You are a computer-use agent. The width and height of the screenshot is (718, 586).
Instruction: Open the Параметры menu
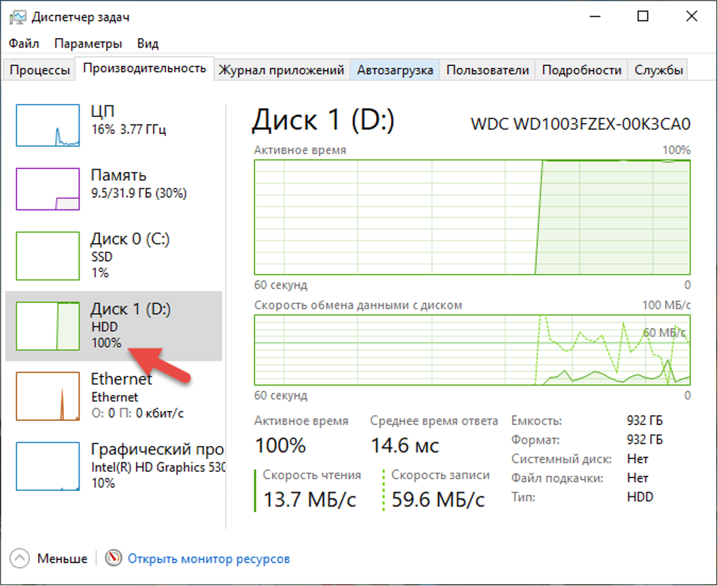[88, 43]
